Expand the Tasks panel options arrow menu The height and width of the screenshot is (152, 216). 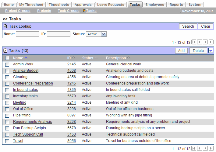pyautogui.click(x=211, y=51)
